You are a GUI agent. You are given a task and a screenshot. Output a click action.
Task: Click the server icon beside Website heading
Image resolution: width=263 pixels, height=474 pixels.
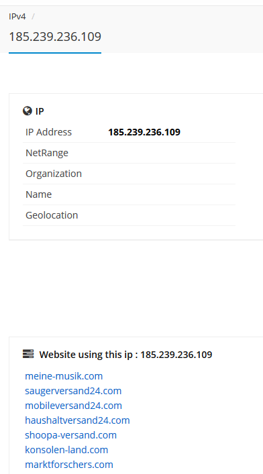pos(28,354)
